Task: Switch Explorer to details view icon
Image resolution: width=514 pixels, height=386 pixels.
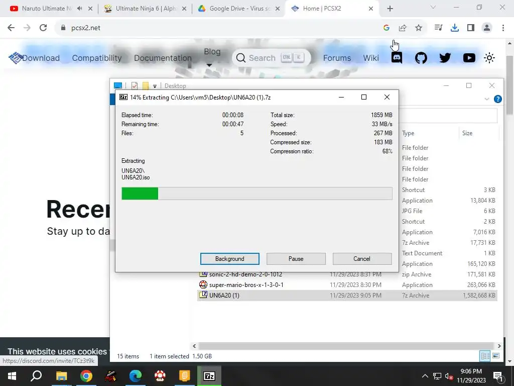Action: [485, 356]
